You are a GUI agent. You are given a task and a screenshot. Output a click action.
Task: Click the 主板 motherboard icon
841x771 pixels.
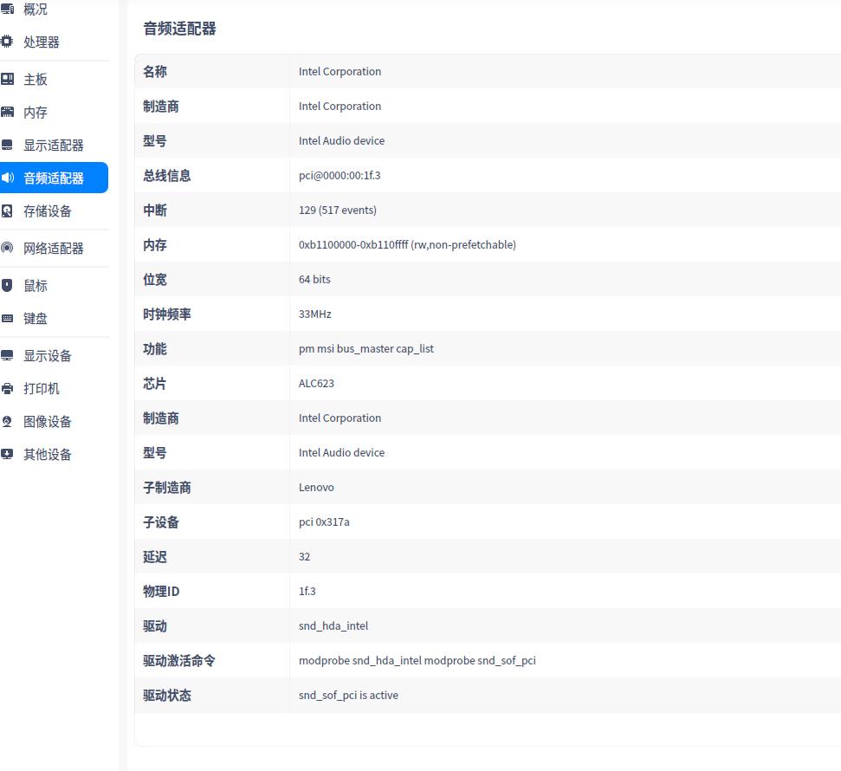click(7, 80)
